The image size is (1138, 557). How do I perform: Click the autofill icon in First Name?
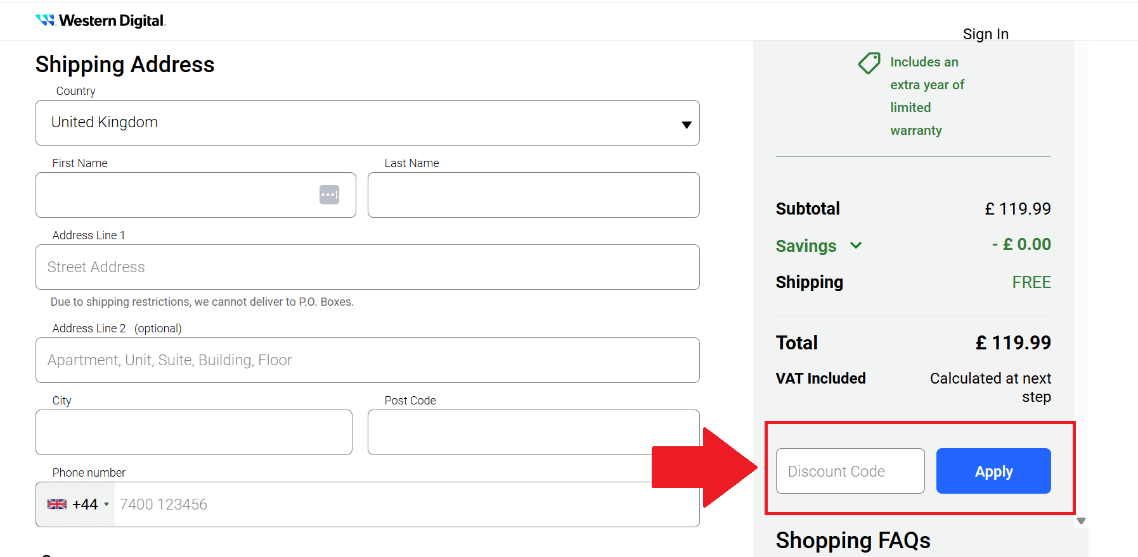coord(329,195)
